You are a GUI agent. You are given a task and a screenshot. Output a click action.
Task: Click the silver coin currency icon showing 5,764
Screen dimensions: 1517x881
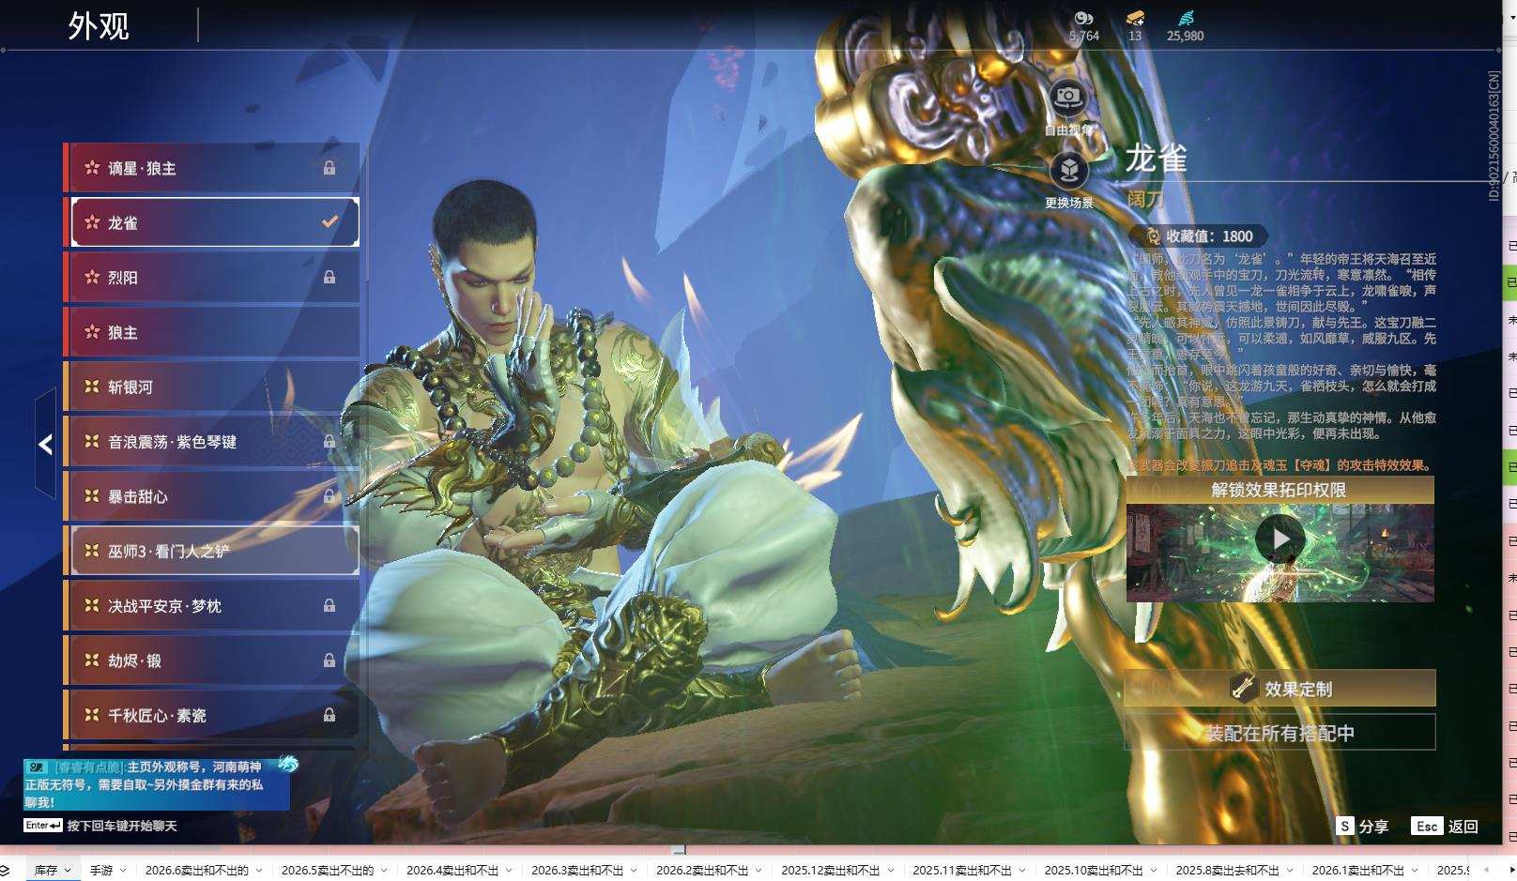tap(1083, 18)
